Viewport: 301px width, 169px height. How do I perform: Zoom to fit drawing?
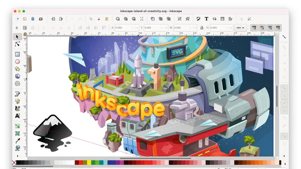coord(126,19)
